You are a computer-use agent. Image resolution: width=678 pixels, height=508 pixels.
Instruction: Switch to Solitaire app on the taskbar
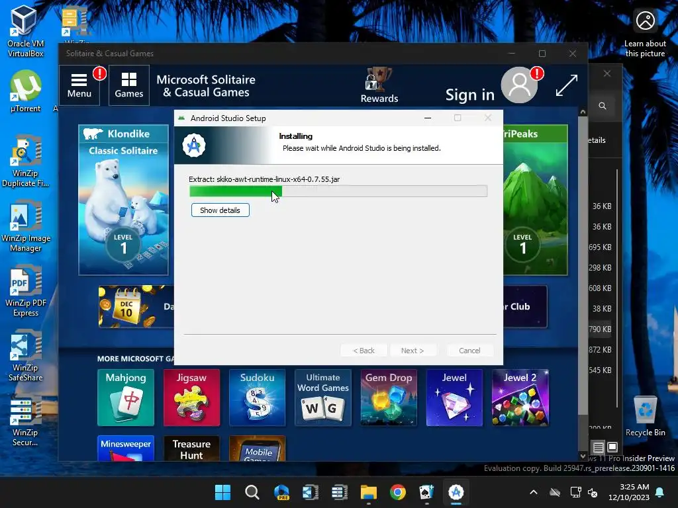427,492
